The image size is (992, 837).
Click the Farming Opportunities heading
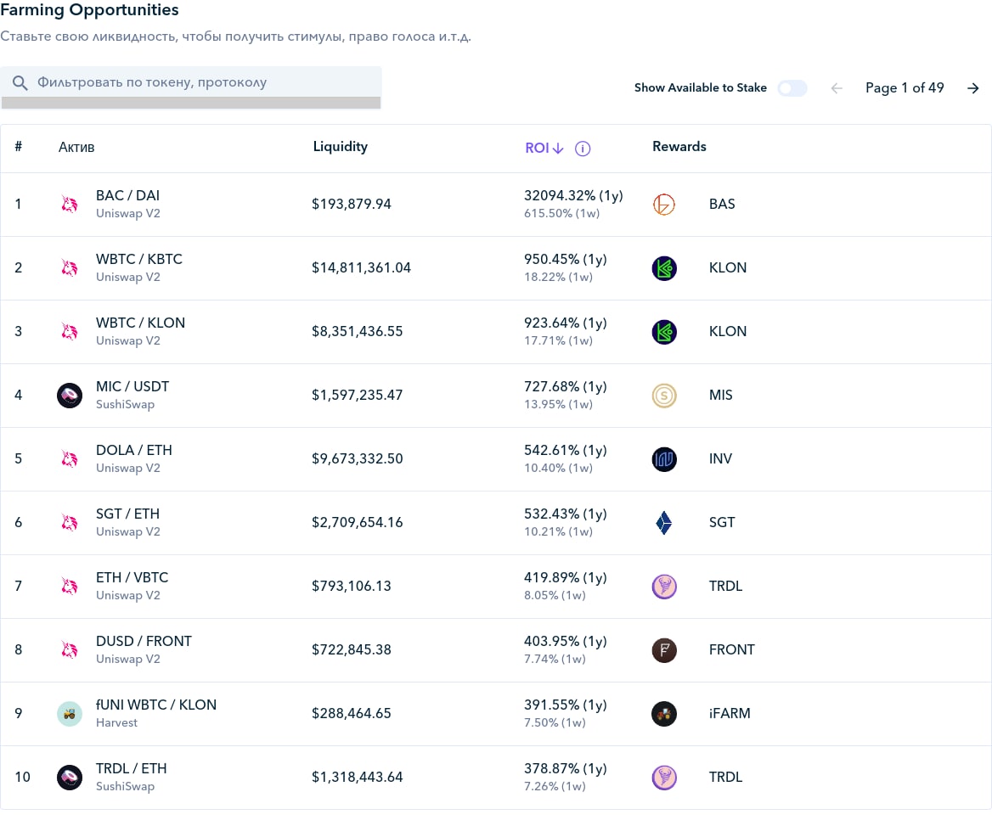(90, 10)
